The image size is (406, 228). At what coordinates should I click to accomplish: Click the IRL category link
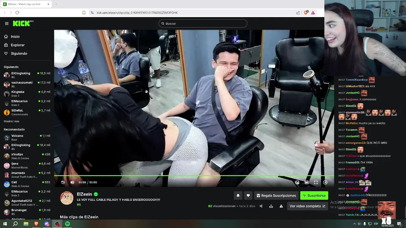[x=79, y=205]
